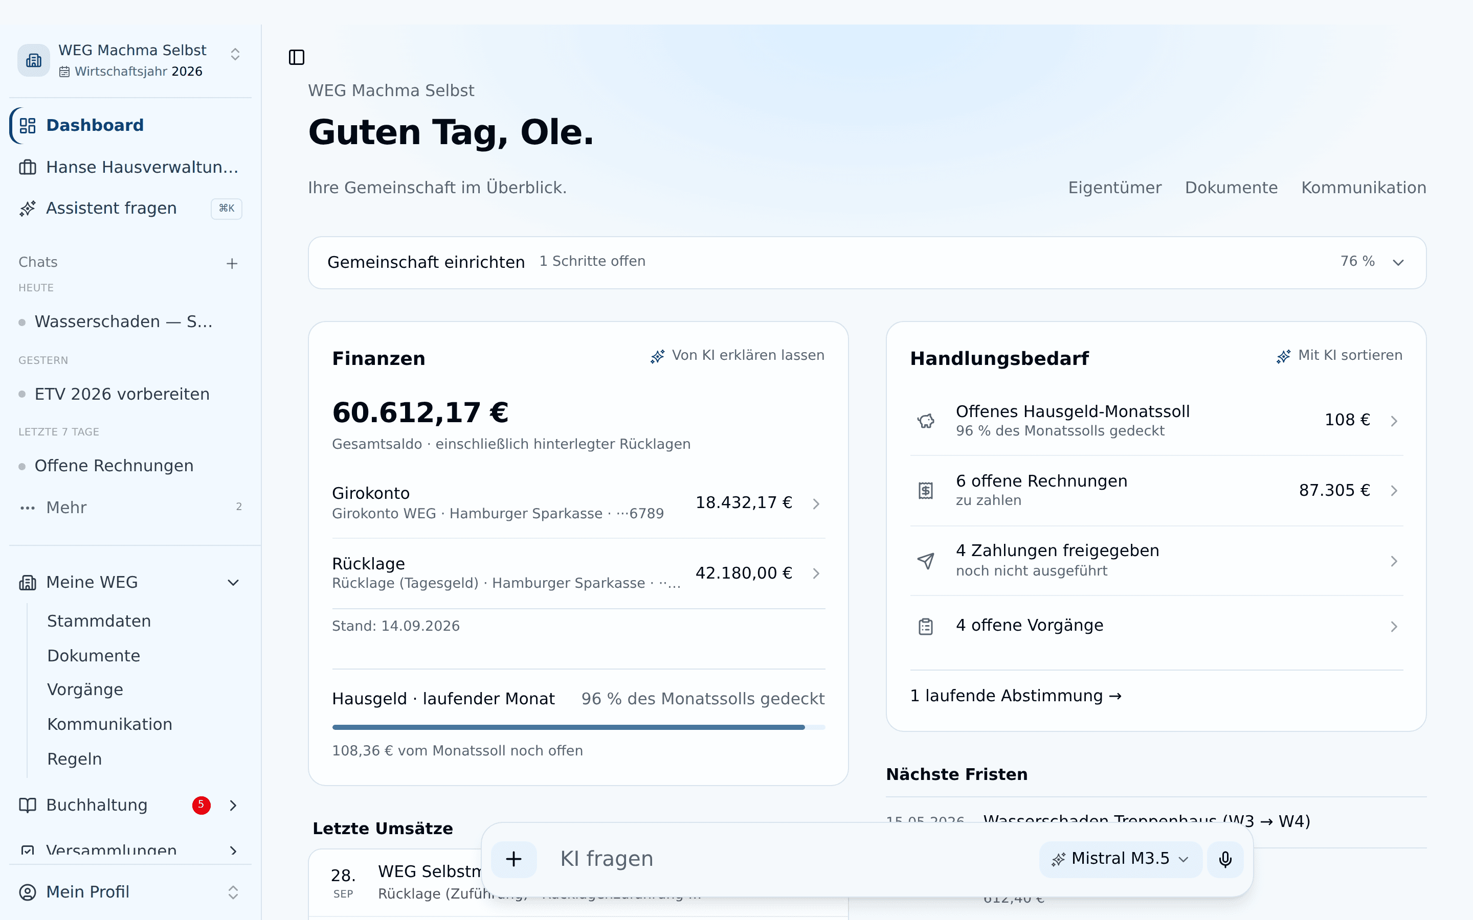Click the clipboard icon for offene Vorgänge
Image resolution: width=1473 pixels, height=920 pixels.
926,626
